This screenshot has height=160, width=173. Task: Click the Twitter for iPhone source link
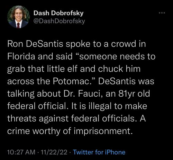(x=99, y=152)
